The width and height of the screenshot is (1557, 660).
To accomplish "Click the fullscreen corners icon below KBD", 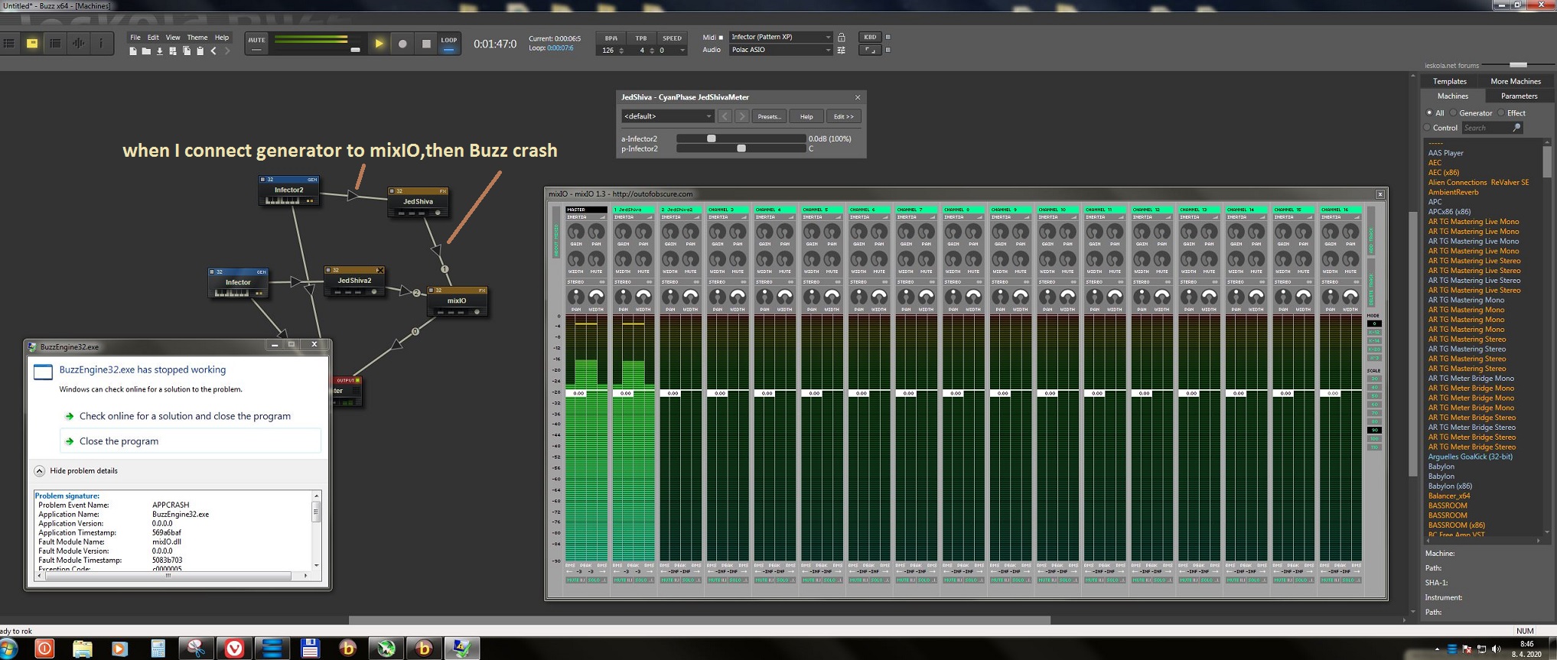I will (x=870, y=50).
